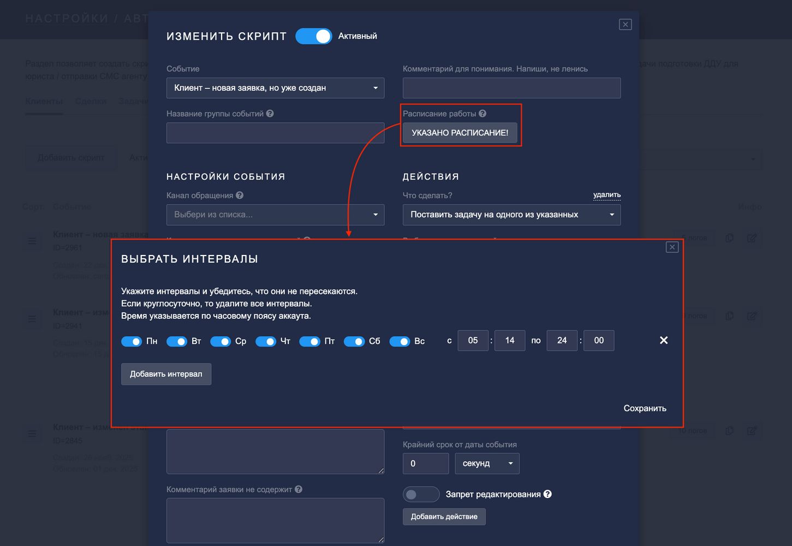Disable the Вт day toggle
The width and height of the screenshot is (792, 546).
click(177, 341)
